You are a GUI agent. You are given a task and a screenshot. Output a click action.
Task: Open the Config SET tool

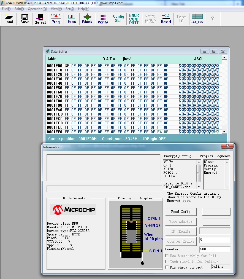point(118,19)
